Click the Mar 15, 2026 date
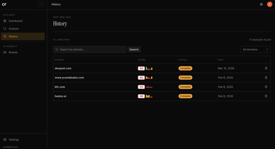This screenshot has height=149, width=275. coord(226,69)
